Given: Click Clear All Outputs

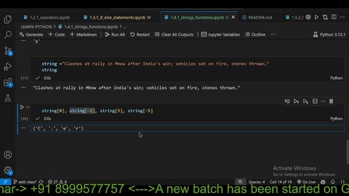Looking at the screenshot, I should (x=174, y=34).
